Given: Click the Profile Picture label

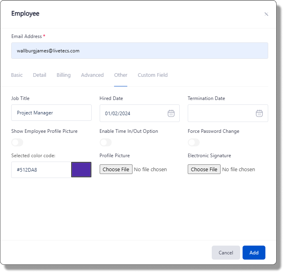Looking at the screenshot, I should tap(114, 156).
